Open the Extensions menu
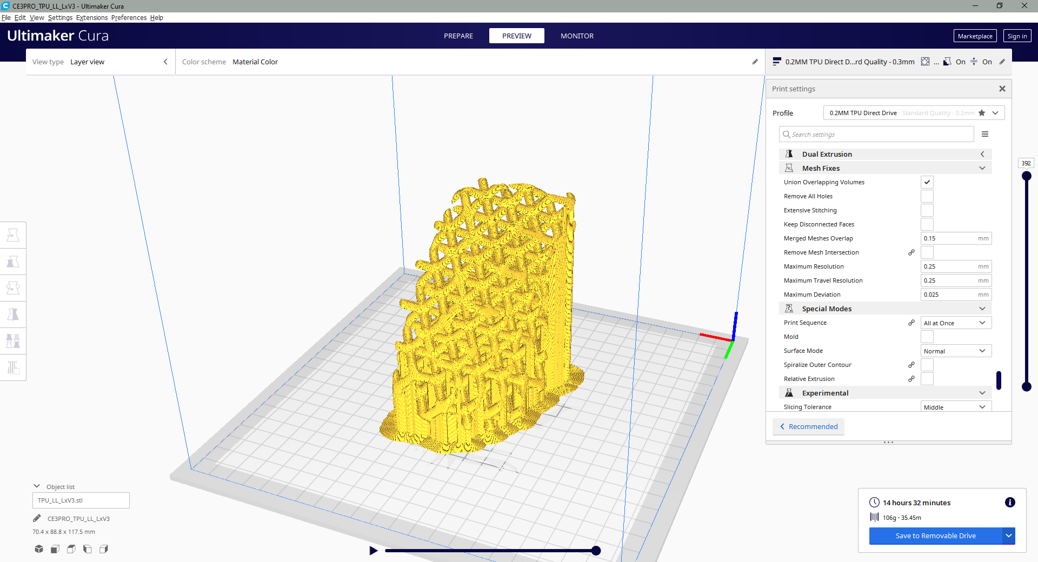Image resolution: width=1038 pixels, height=562 pixels. pos(91,18)
